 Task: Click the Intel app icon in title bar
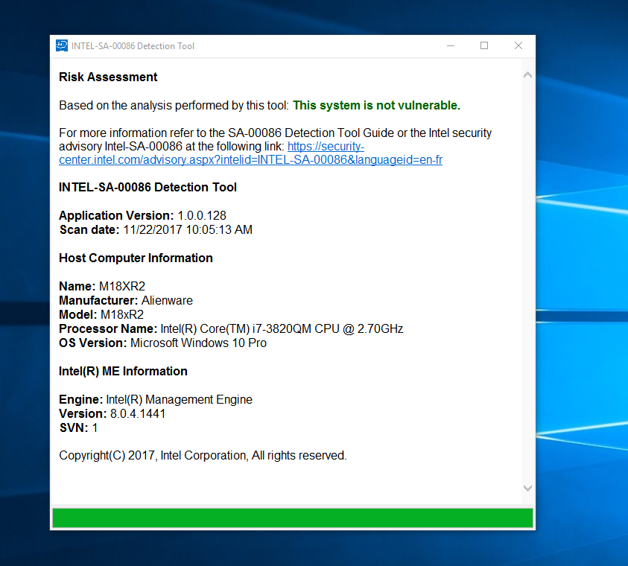62,45
